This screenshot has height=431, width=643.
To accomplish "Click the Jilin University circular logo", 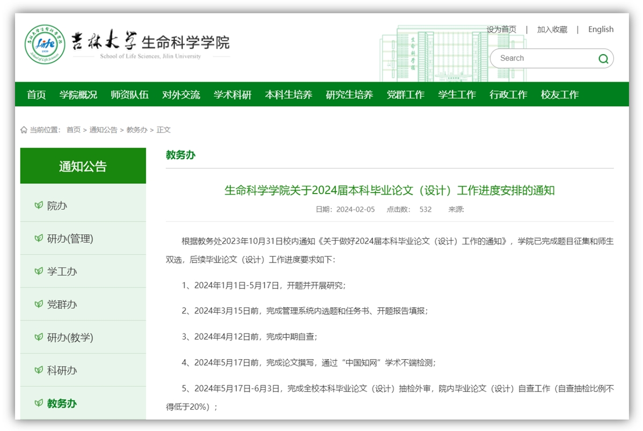I will click(x=45, y=43).
